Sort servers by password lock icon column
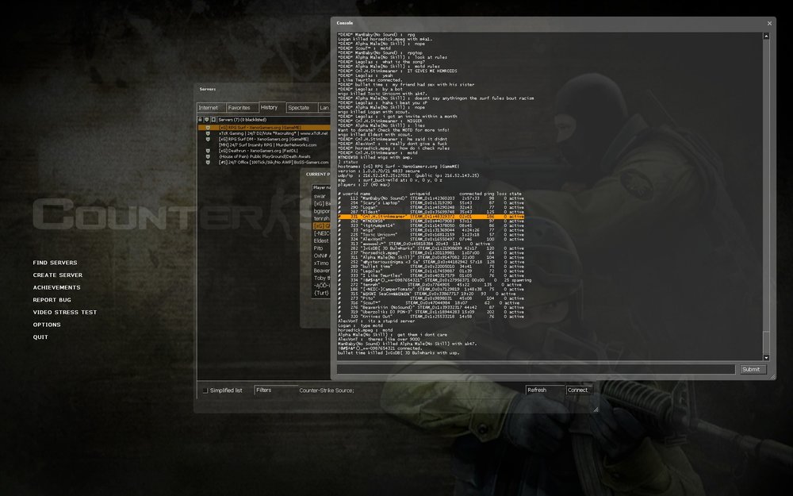 coord(201,120)
